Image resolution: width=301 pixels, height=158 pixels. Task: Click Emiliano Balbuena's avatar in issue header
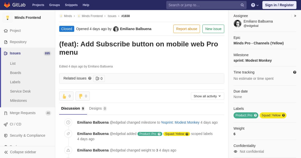coord(116,29)
